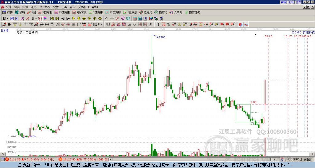Step right with black arrow icon
Screen dimensions: 315x168
pos(68,18)
